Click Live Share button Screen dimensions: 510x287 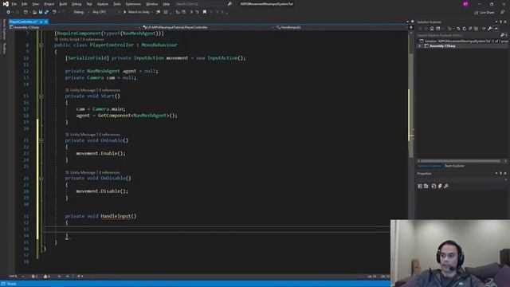[x=484, y=13]
